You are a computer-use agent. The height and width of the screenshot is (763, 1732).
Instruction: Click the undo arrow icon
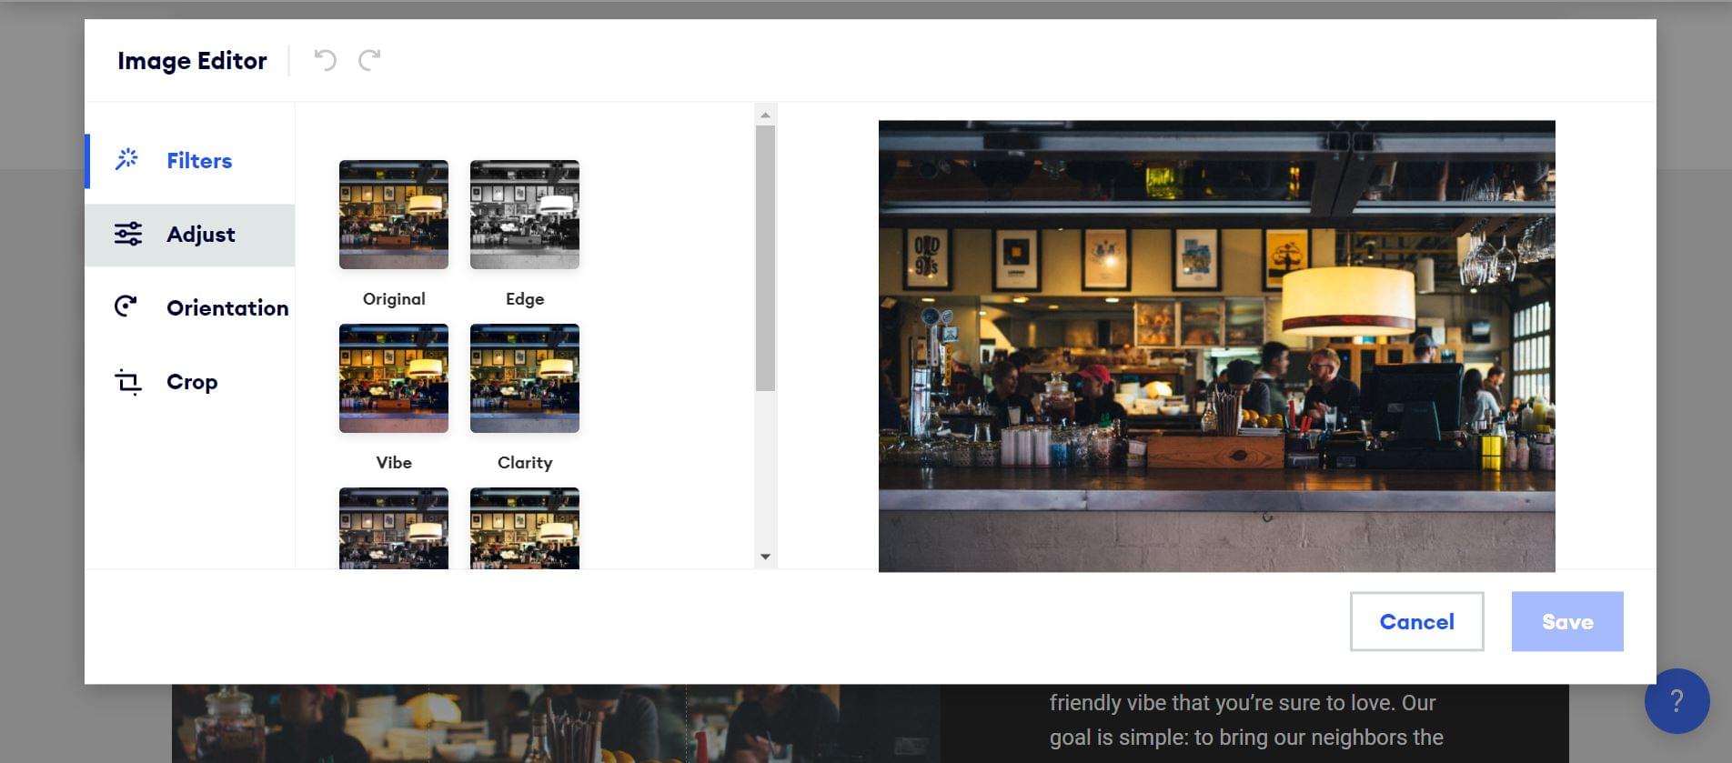pos(325,60)
